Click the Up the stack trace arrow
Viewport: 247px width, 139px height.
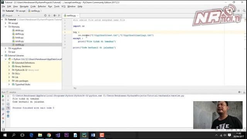click(8, 96)
